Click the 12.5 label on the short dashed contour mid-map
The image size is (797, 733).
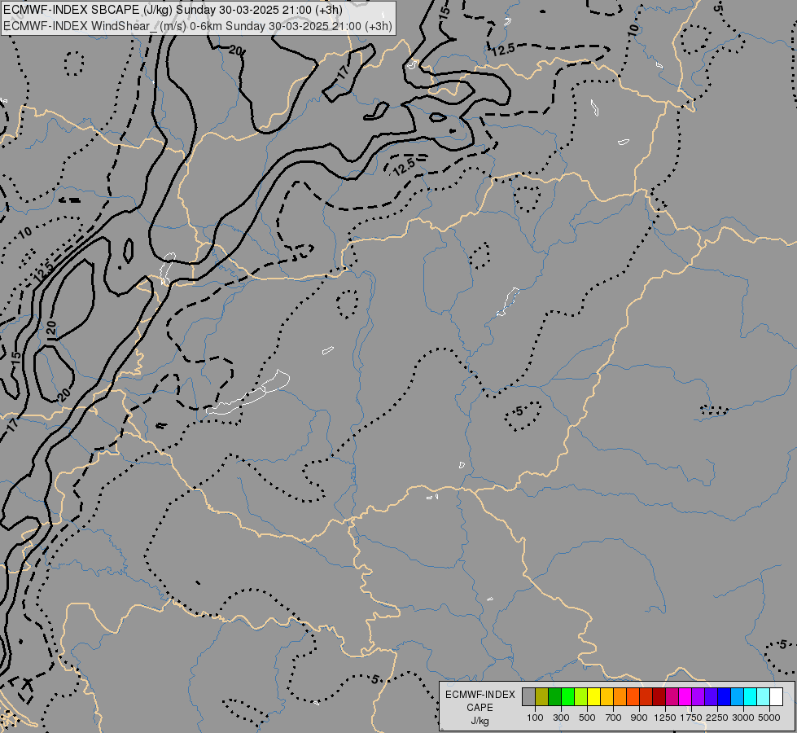[x=405, y=167]
